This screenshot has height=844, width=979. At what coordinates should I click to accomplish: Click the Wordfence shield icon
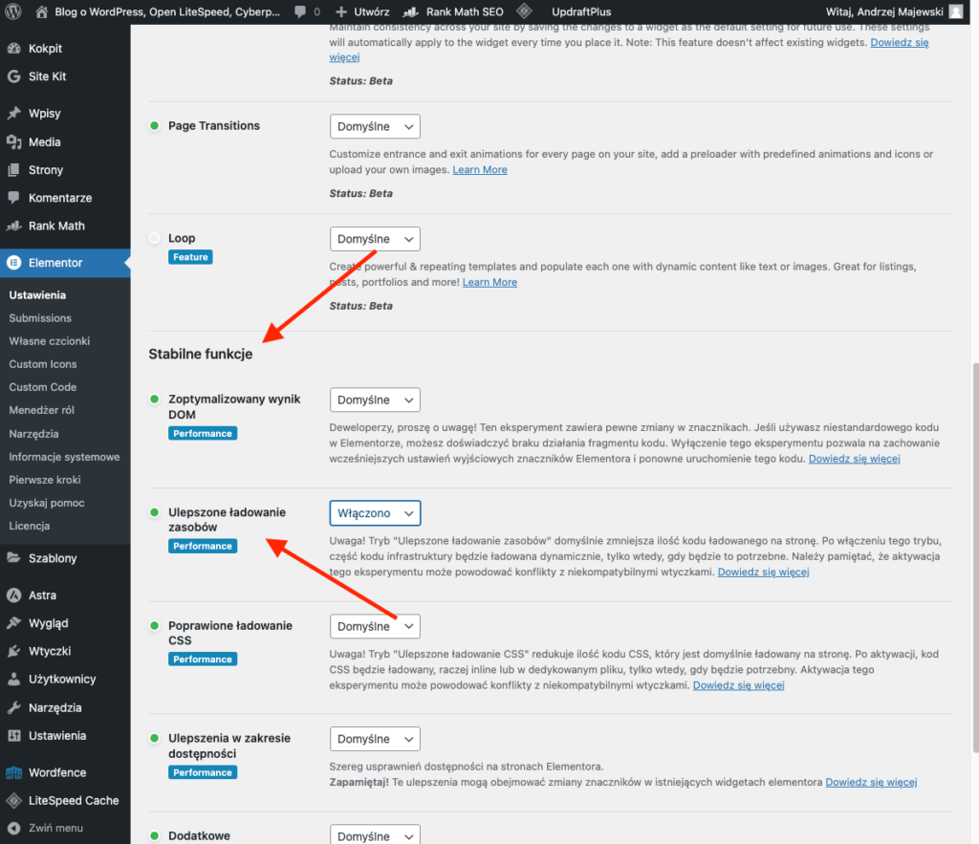13,773
